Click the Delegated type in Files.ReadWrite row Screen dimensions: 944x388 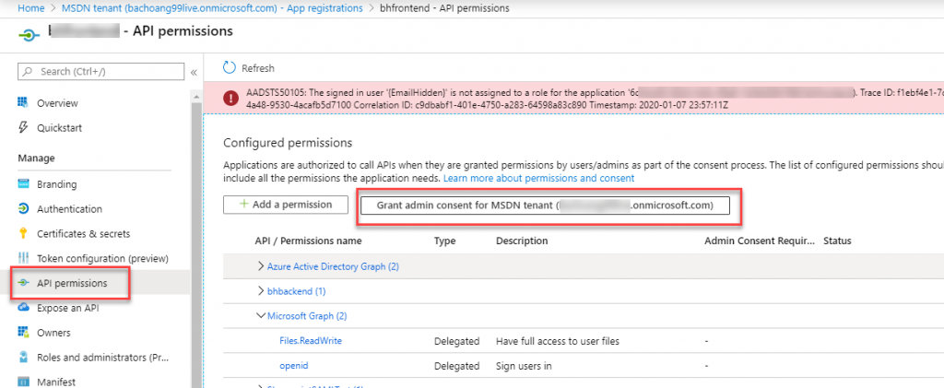(x=457, y=341)
